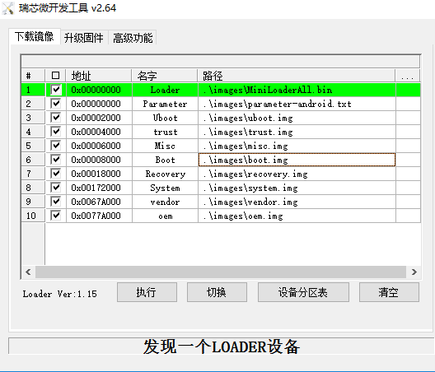Click the Loader Ver:1.15 label
Viewport: 435px width, 372px height.
[59, 294]
